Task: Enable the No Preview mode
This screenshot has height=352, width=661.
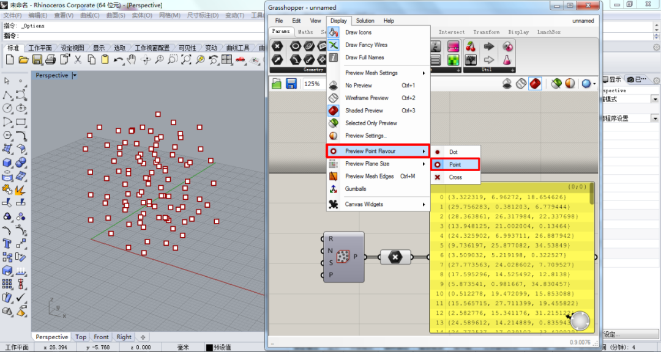Action: (x=358, y=86)
